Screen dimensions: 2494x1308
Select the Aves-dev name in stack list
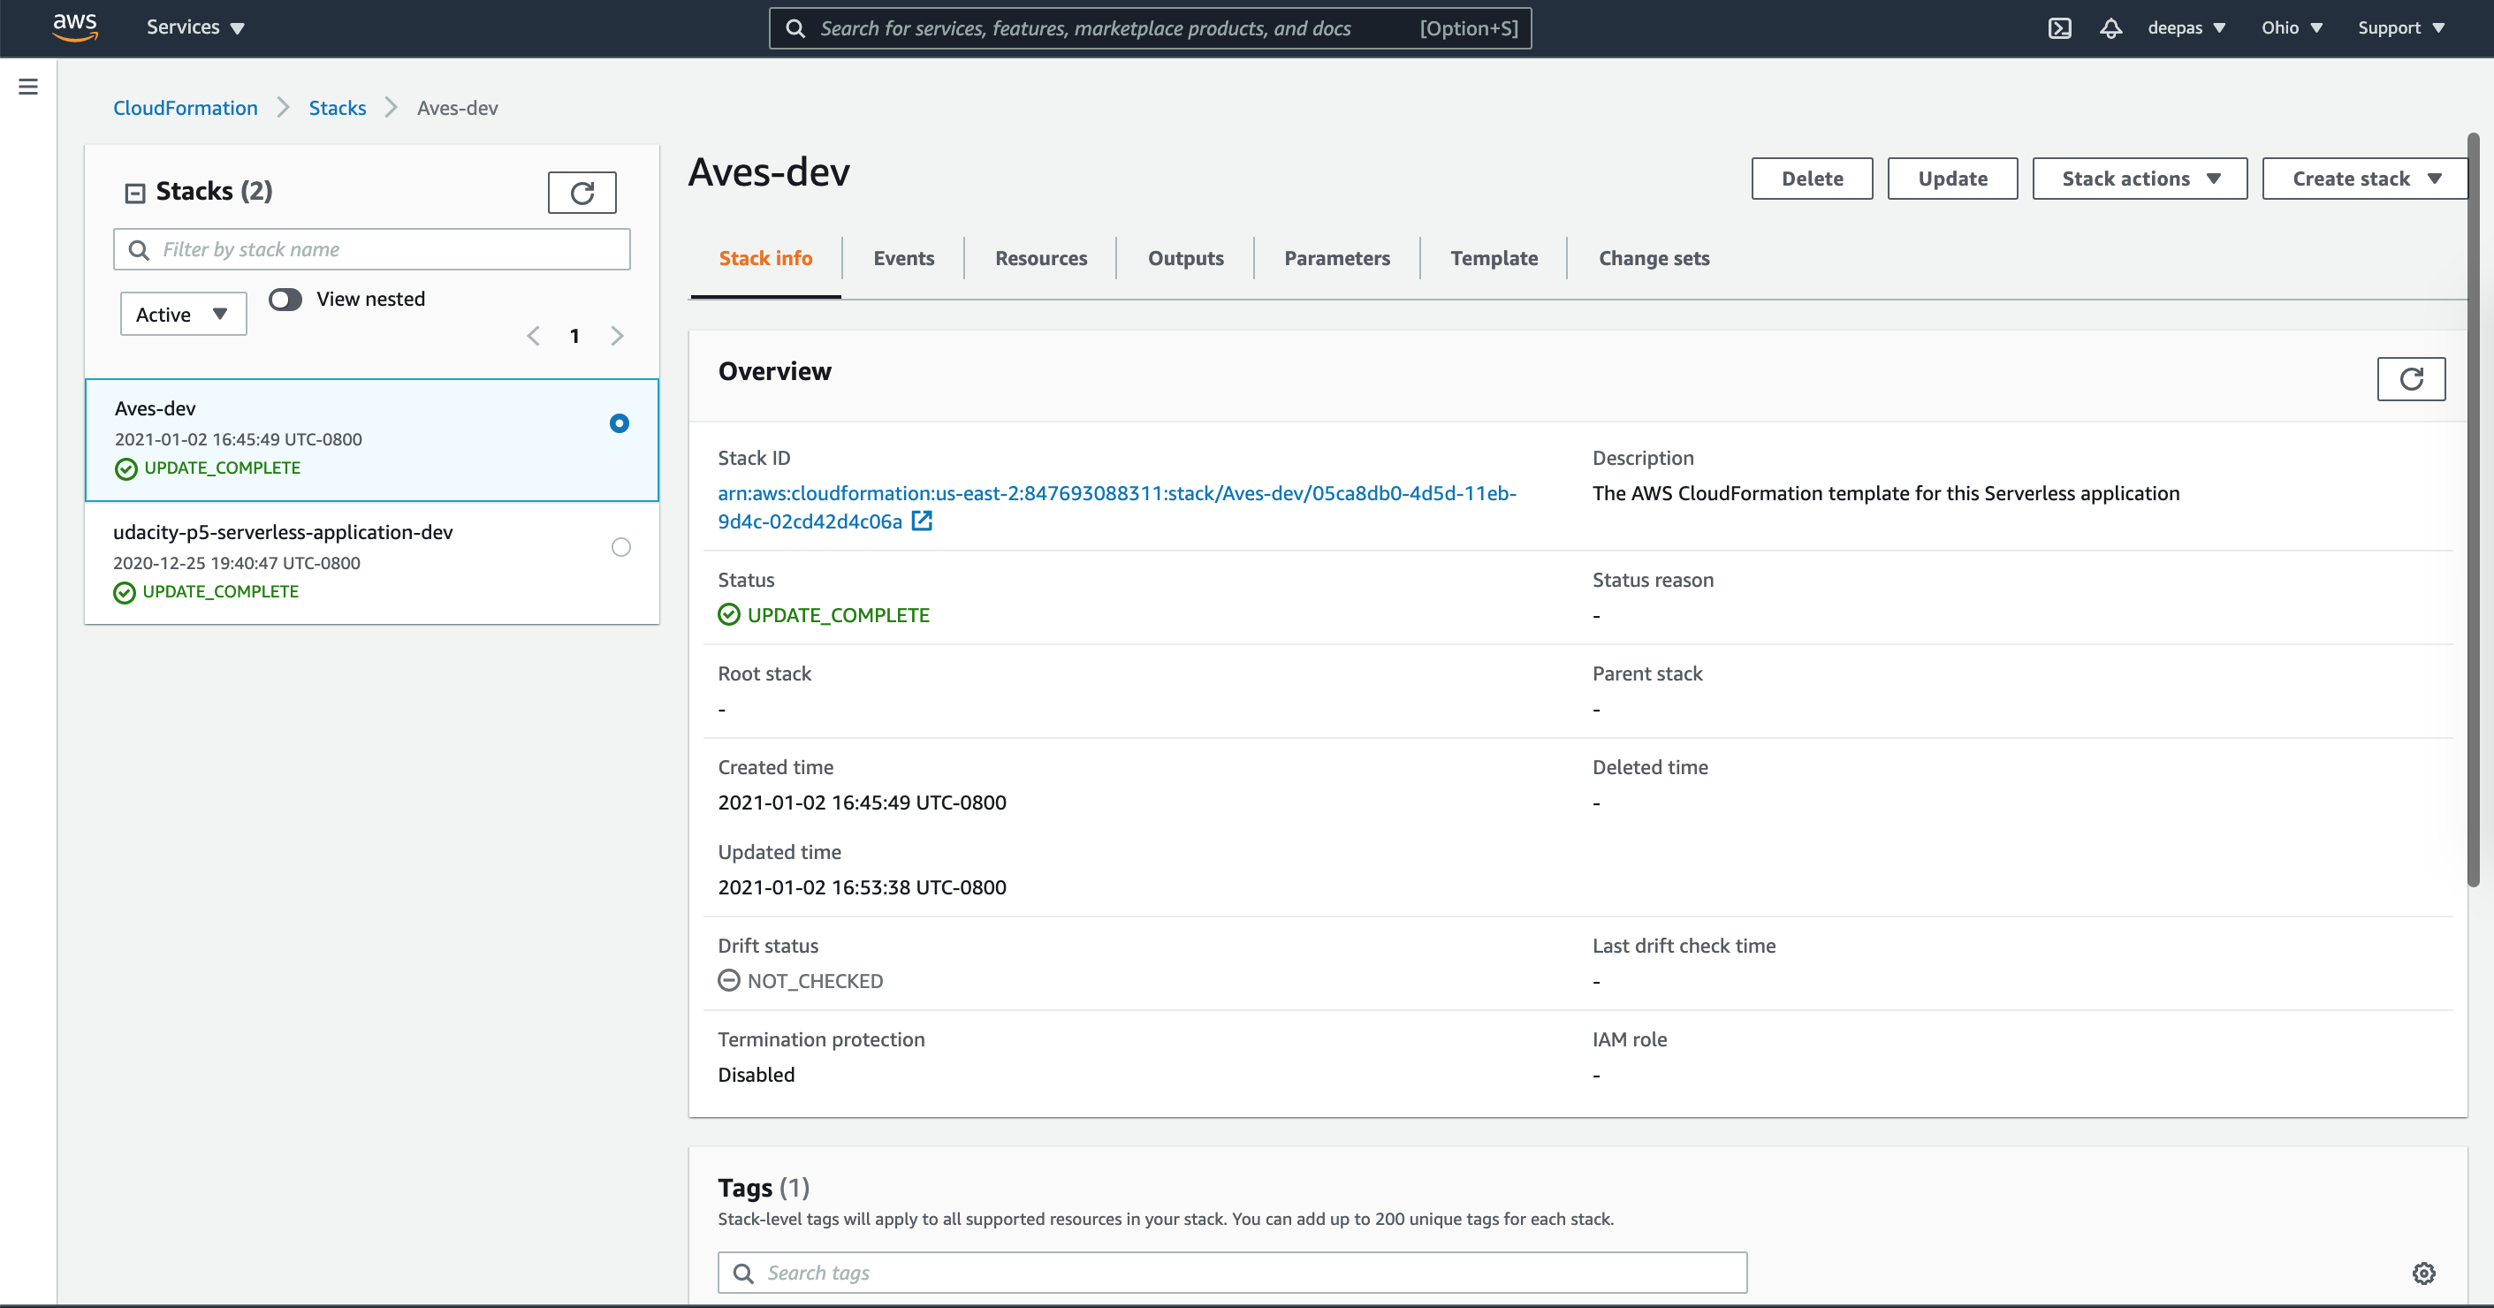point(155,407)
